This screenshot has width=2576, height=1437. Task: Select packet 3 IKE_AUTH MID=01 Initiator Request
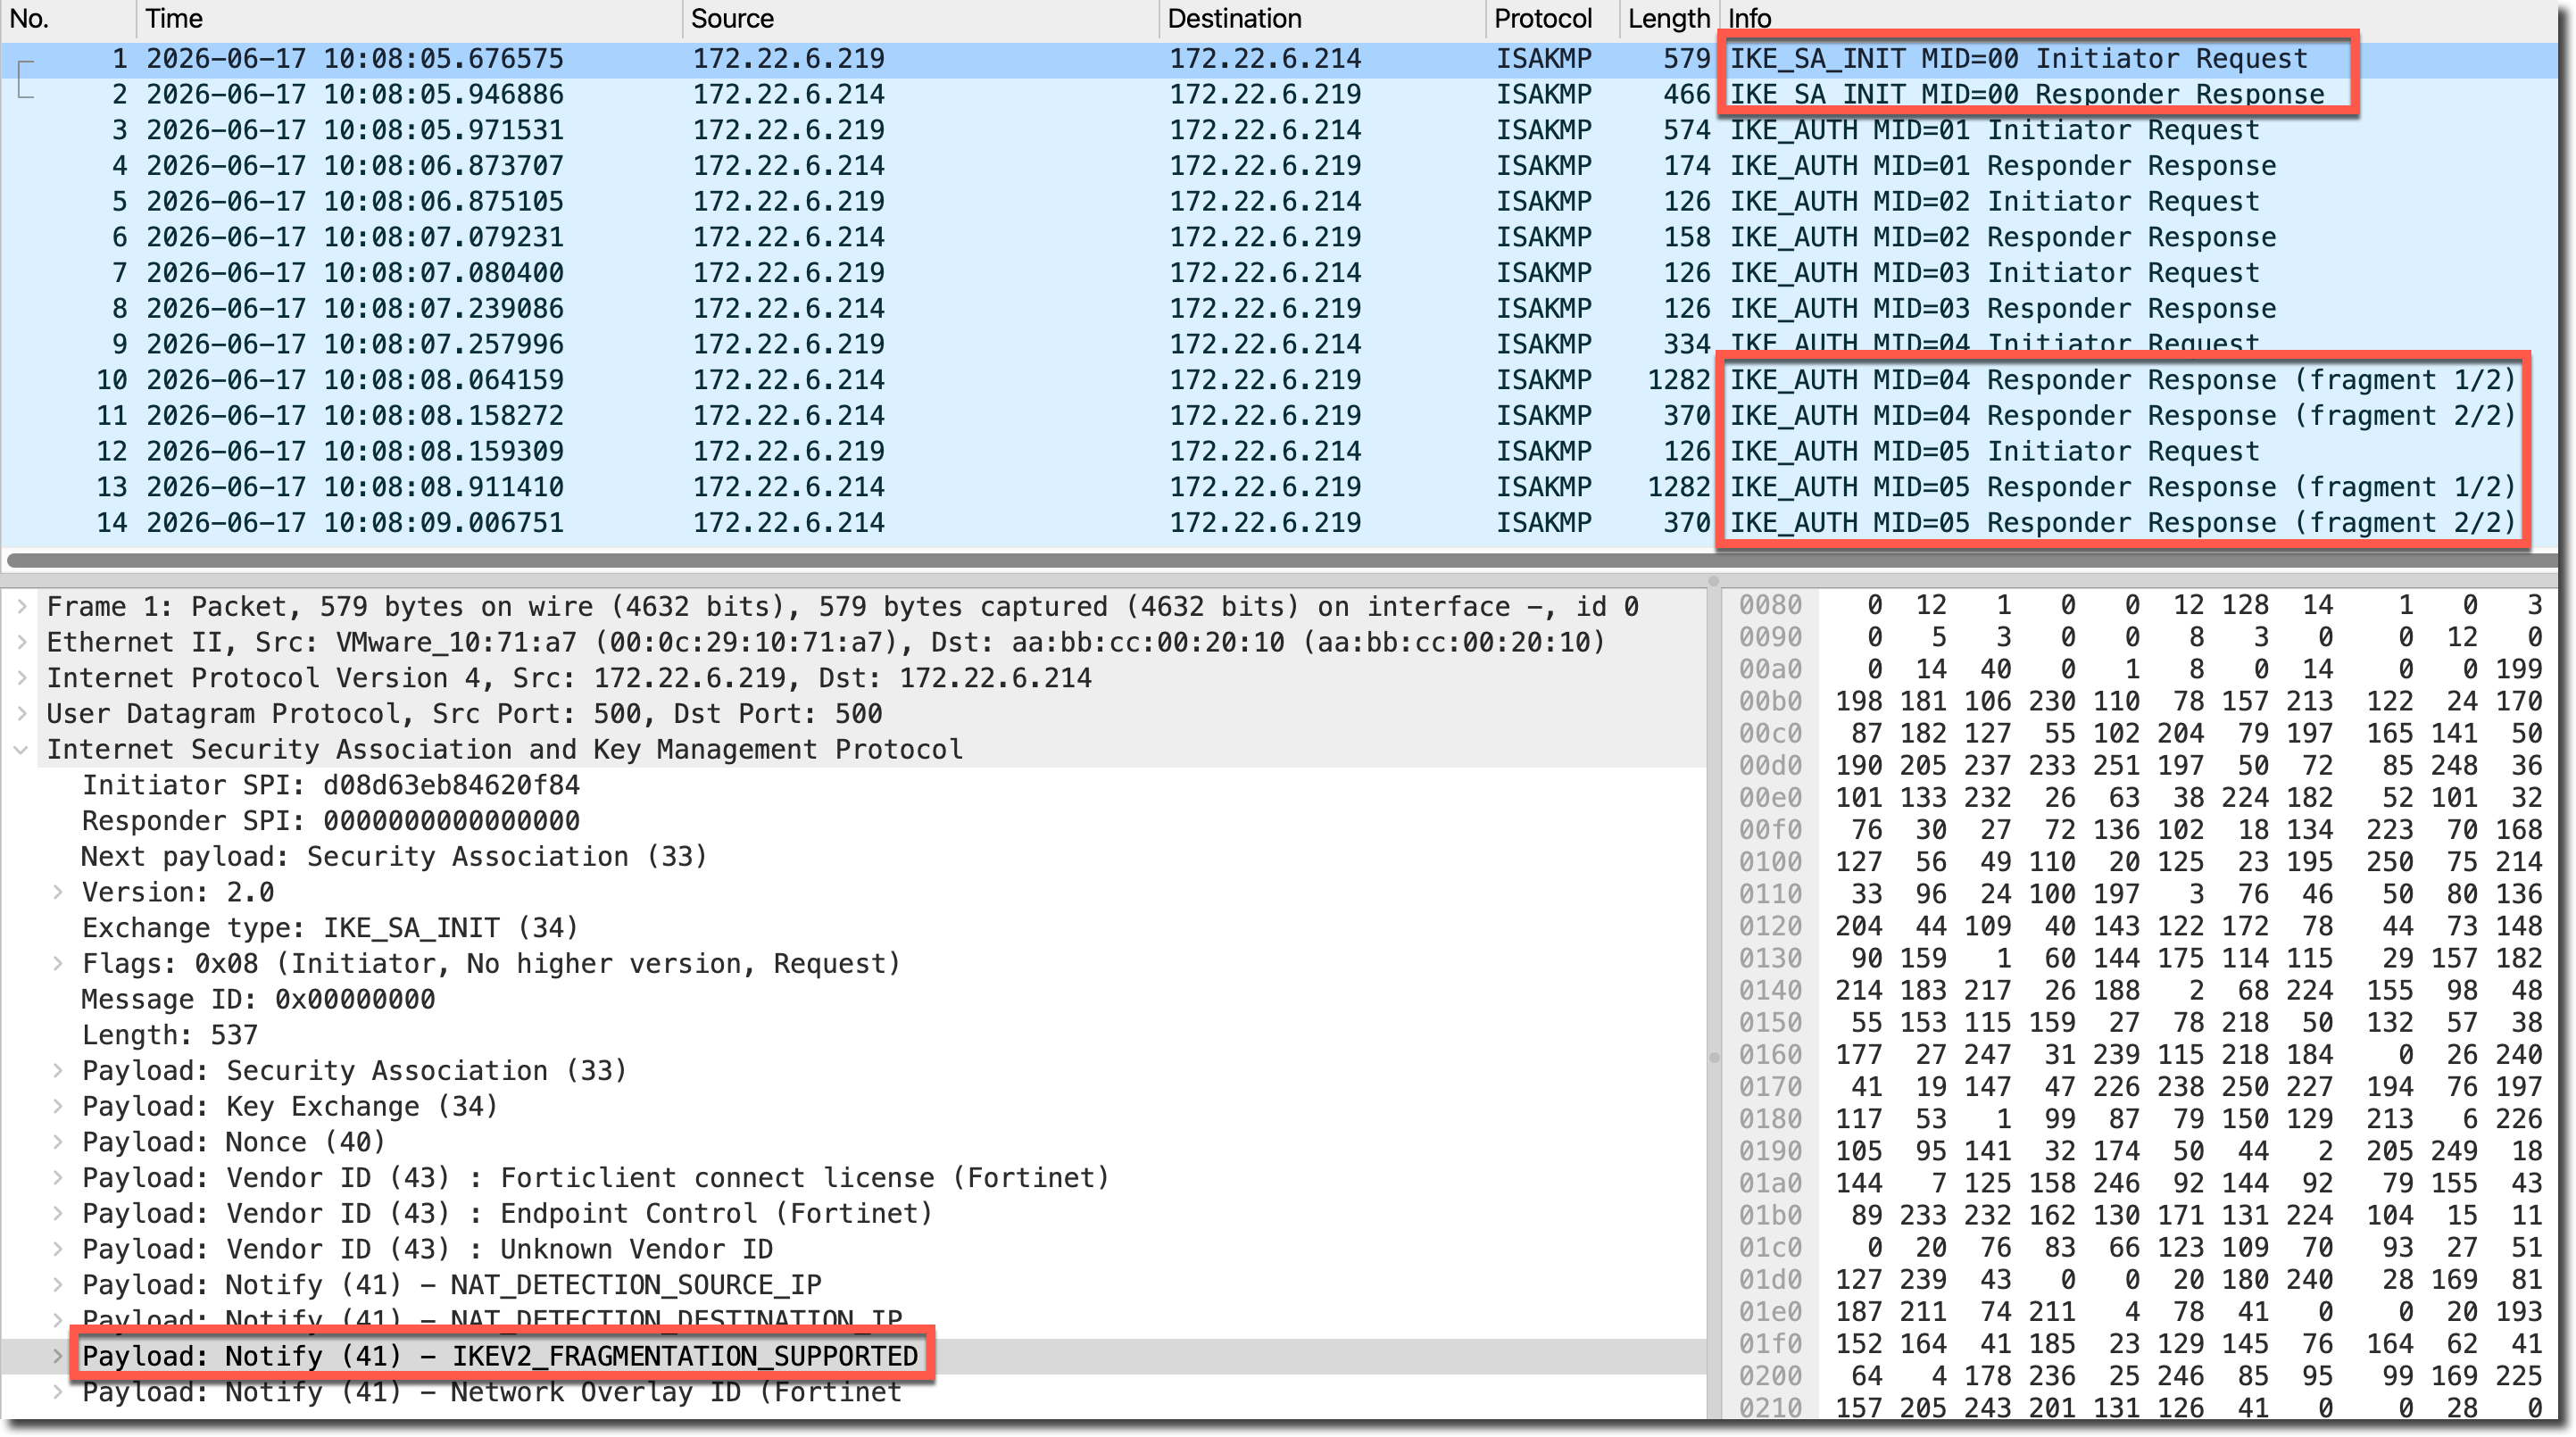click(x=1280, y=130)
